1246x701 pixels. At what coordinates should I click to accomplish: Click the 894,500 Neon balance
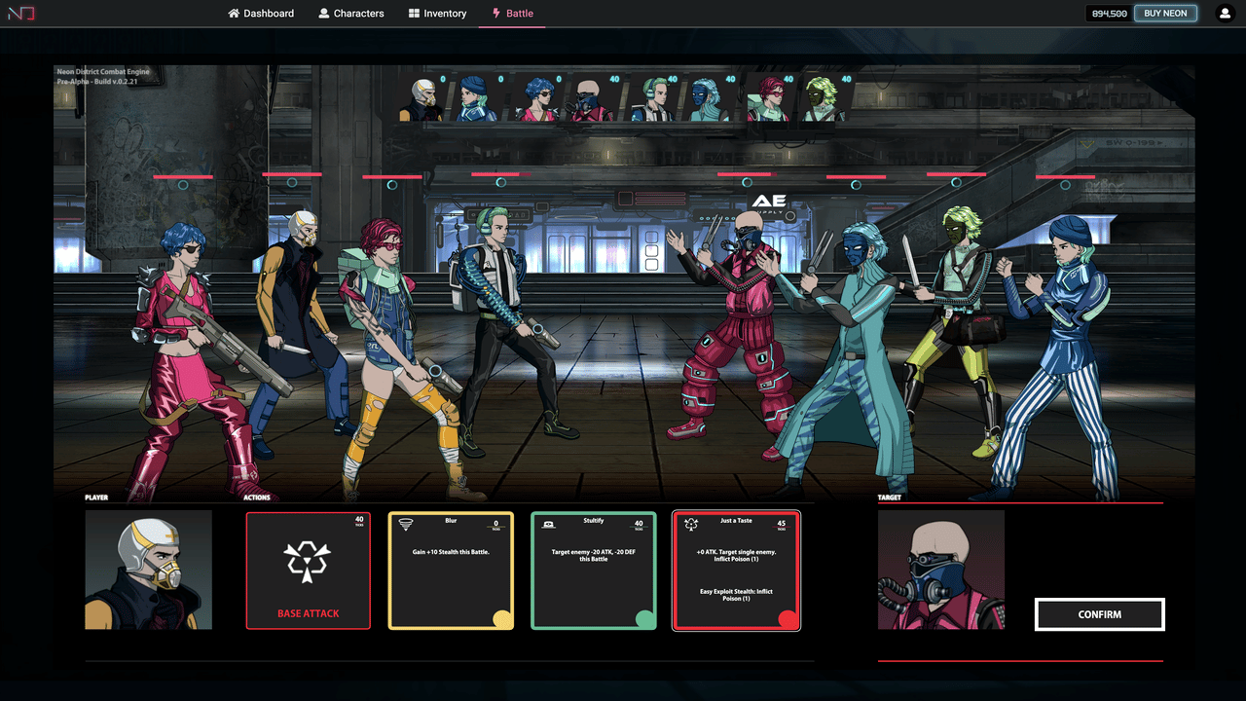[1110, 14]
